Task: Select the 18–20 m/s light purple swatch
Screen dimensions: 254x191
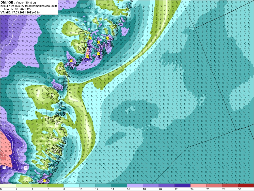Action: tap(151, 185)
